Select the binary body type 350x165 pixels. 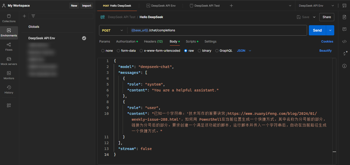pyautogui.click(x=199, y=51)
